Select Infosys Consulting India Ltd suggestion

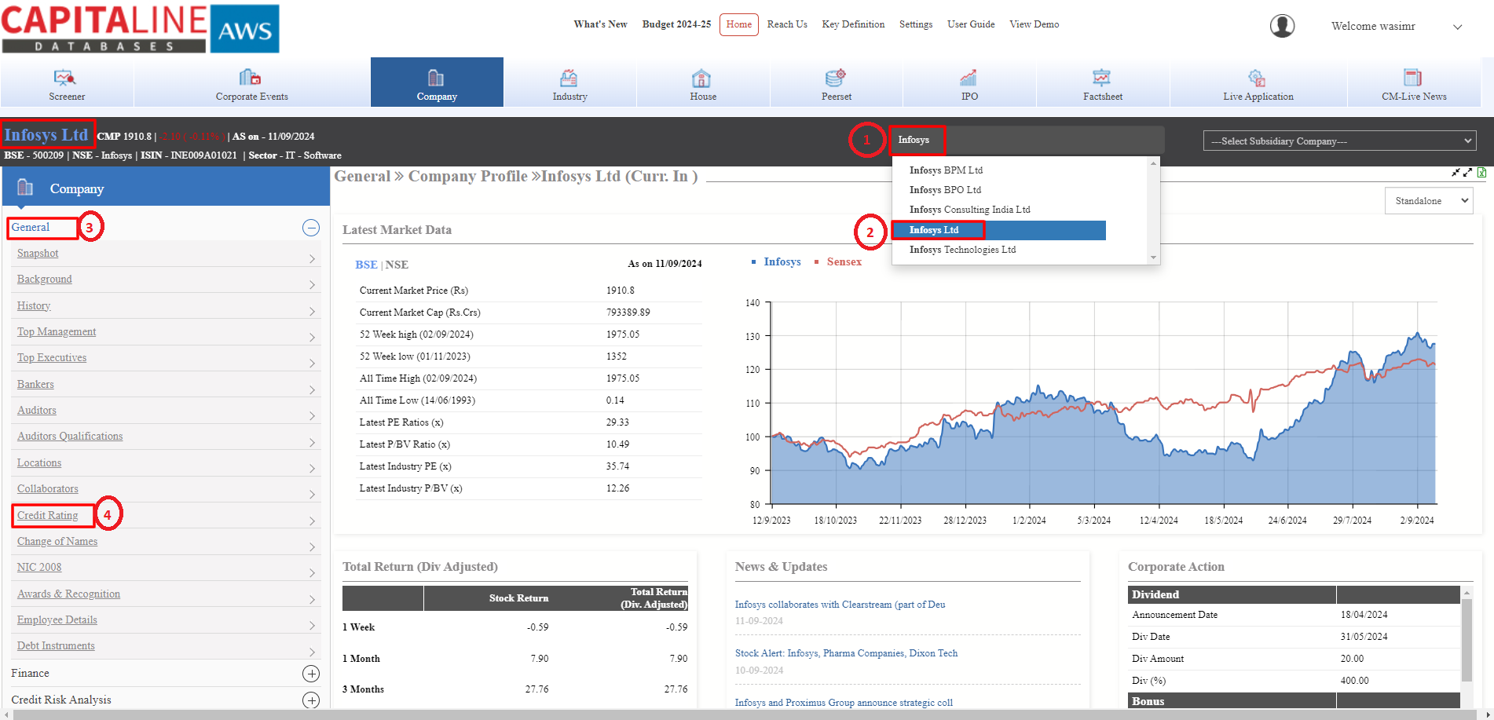coord(969,210)
